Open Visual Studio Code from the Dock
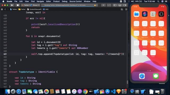 (x=113, y=92)
